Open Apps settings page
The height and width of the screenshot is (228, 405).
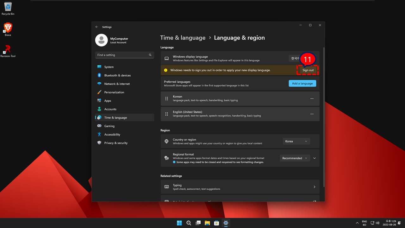pos(124,101)
